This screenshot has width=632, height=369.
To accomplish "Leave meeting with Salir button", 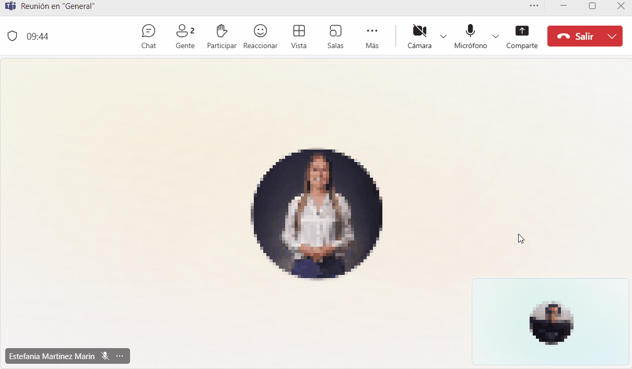I will point(575,36).
